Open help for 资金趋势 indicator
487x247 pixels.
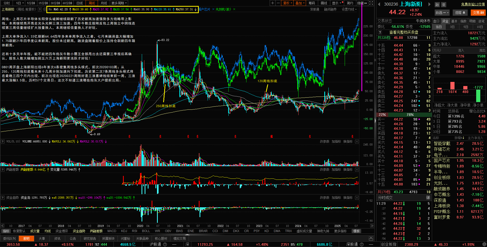click(x=3, y=198)
